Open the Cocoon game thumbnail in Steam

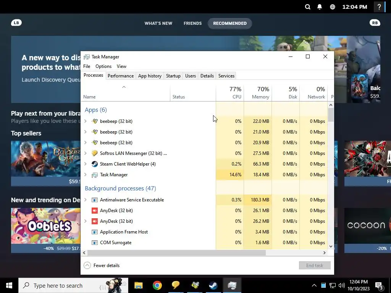[x=368, y=226]
